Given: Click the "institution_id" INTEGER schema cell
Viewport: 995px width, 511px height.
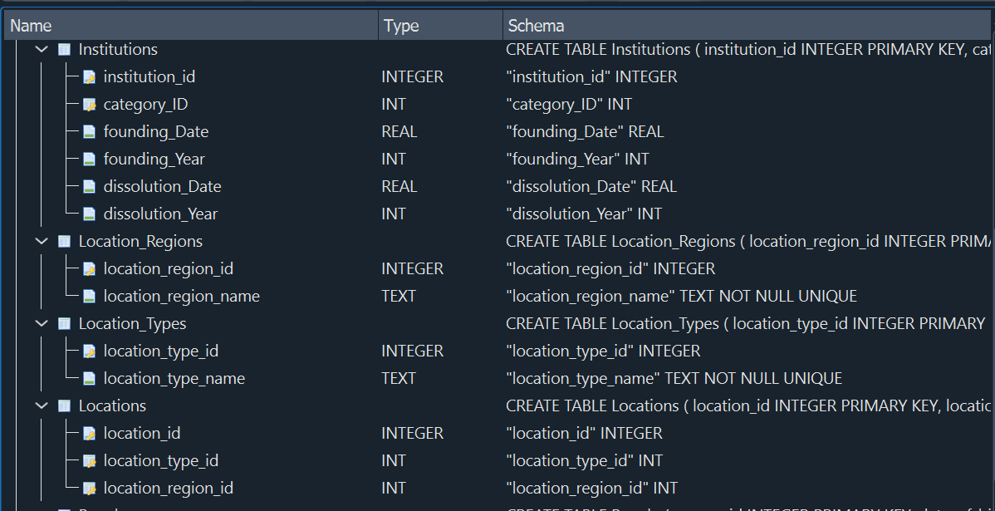Looking at the screenshot, I should [591, 76].
